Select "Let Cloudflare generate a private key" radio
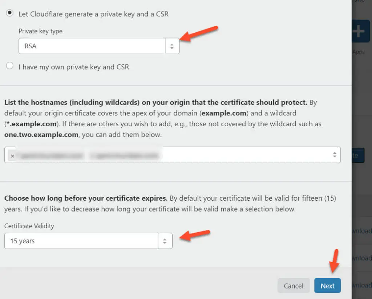Image resolution: width=372 pixels, height=299 pixels. tap(9, 13)
